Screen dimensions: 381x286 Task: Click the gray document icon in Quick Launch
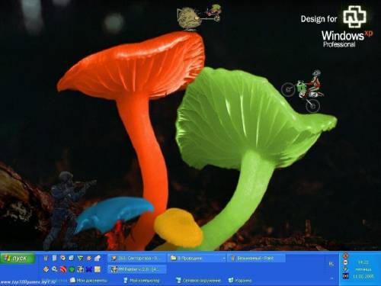point(54,258)
